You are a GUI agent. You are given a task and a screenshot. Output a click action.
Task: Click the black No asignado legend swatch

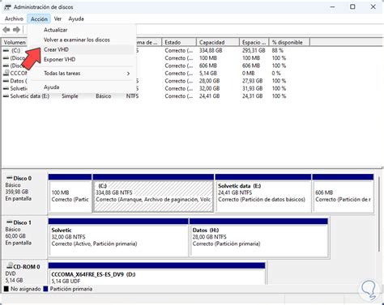point(6,289)
